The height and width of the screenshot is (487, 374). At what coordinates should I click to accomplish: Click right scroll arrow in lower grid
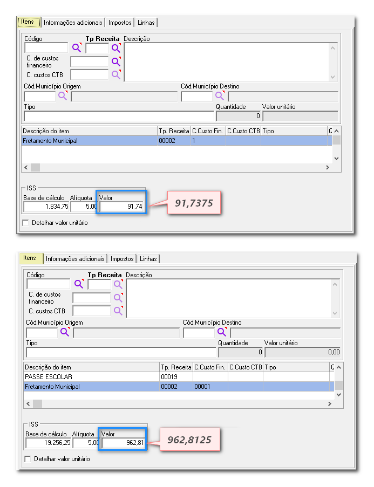[x=330, y=403]
